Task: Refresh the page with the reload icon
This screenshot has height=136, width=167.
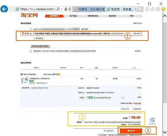Action: [x=70, y=9]
